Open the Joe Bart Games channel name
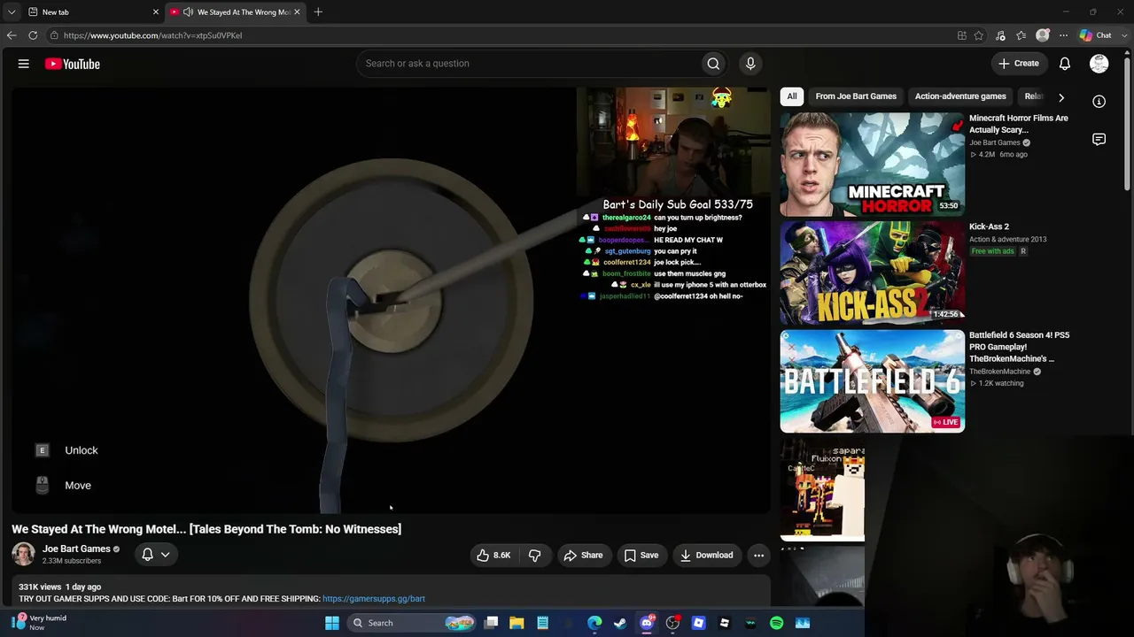The height and width of the screenshot is (637, 1134). point(76,549)
